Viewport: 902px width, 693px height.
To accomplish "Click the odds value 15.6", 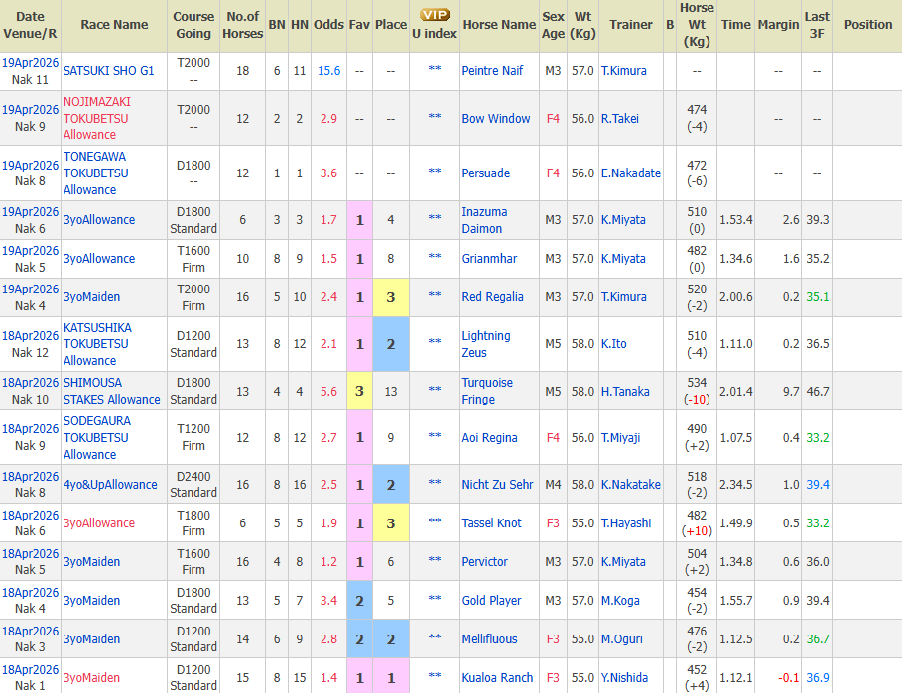I will (329, 71).
